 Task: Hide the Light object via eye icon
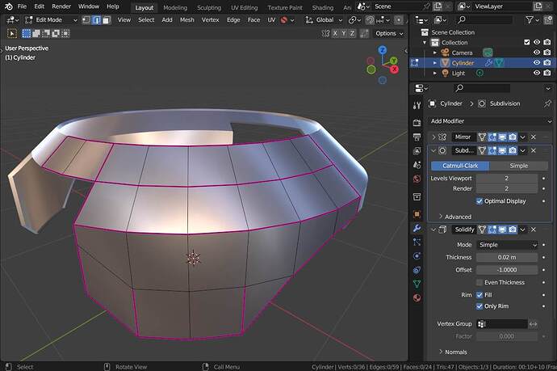[x=537, y=73]
